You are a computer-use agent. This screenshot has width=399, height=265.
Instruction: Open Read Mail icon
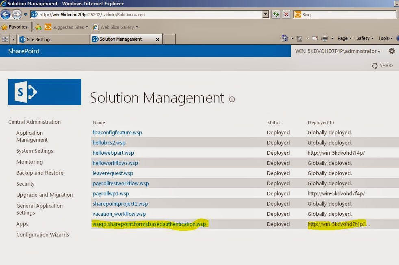click(314, 38)
